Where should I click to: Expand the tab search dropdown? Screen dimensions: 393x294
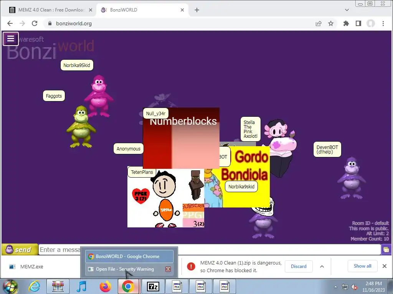point(347,10)
